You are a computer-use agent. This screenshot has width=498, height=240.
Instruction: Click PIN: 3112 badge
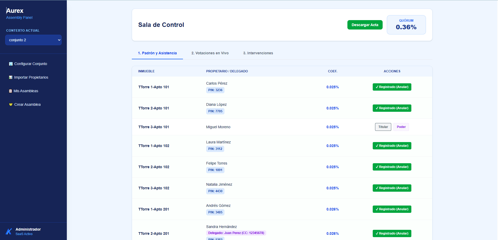[x=215, y=149]
